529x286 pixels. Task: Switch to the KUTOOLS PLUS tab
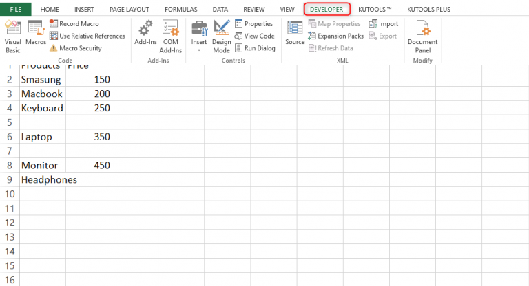[x=429, y=10]
